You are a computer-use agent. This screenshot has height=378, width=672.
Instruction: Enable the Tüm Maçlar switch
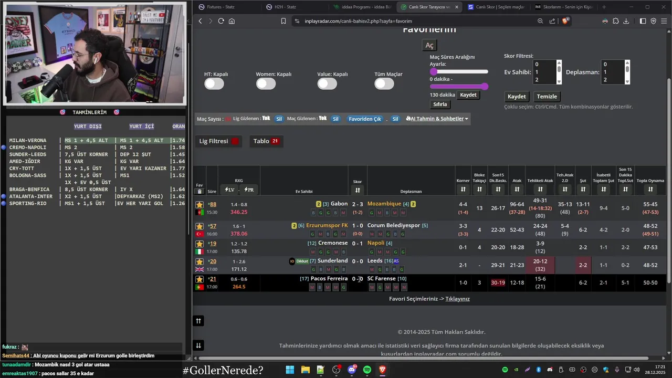384,83
